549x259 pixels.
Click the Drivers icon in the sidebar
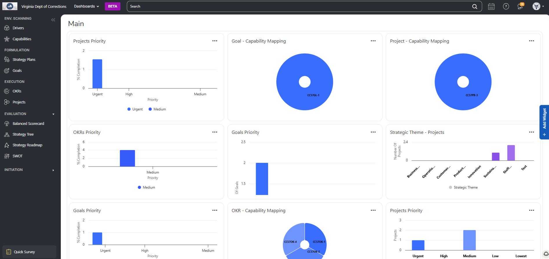pyautogui.click(x=7, y=28)
